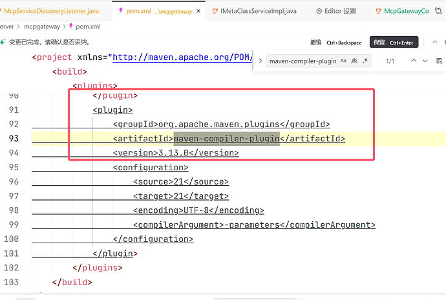Image resolution: width=446 pixels, height=300 pixels.
Task: Expand the replace field chevron
Action: coord(260,61)
